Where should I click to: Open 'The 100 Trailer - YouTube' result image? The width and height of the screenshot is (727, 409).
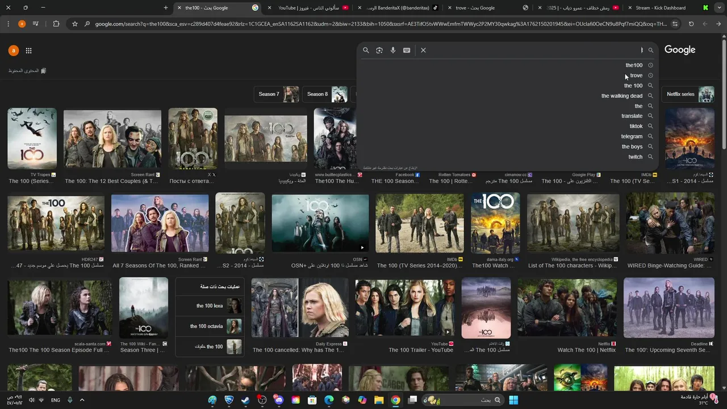tap(404, 307)
